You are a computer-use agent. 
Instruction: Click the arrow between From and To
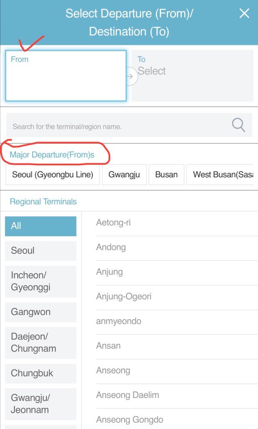(x=130, y=76)
